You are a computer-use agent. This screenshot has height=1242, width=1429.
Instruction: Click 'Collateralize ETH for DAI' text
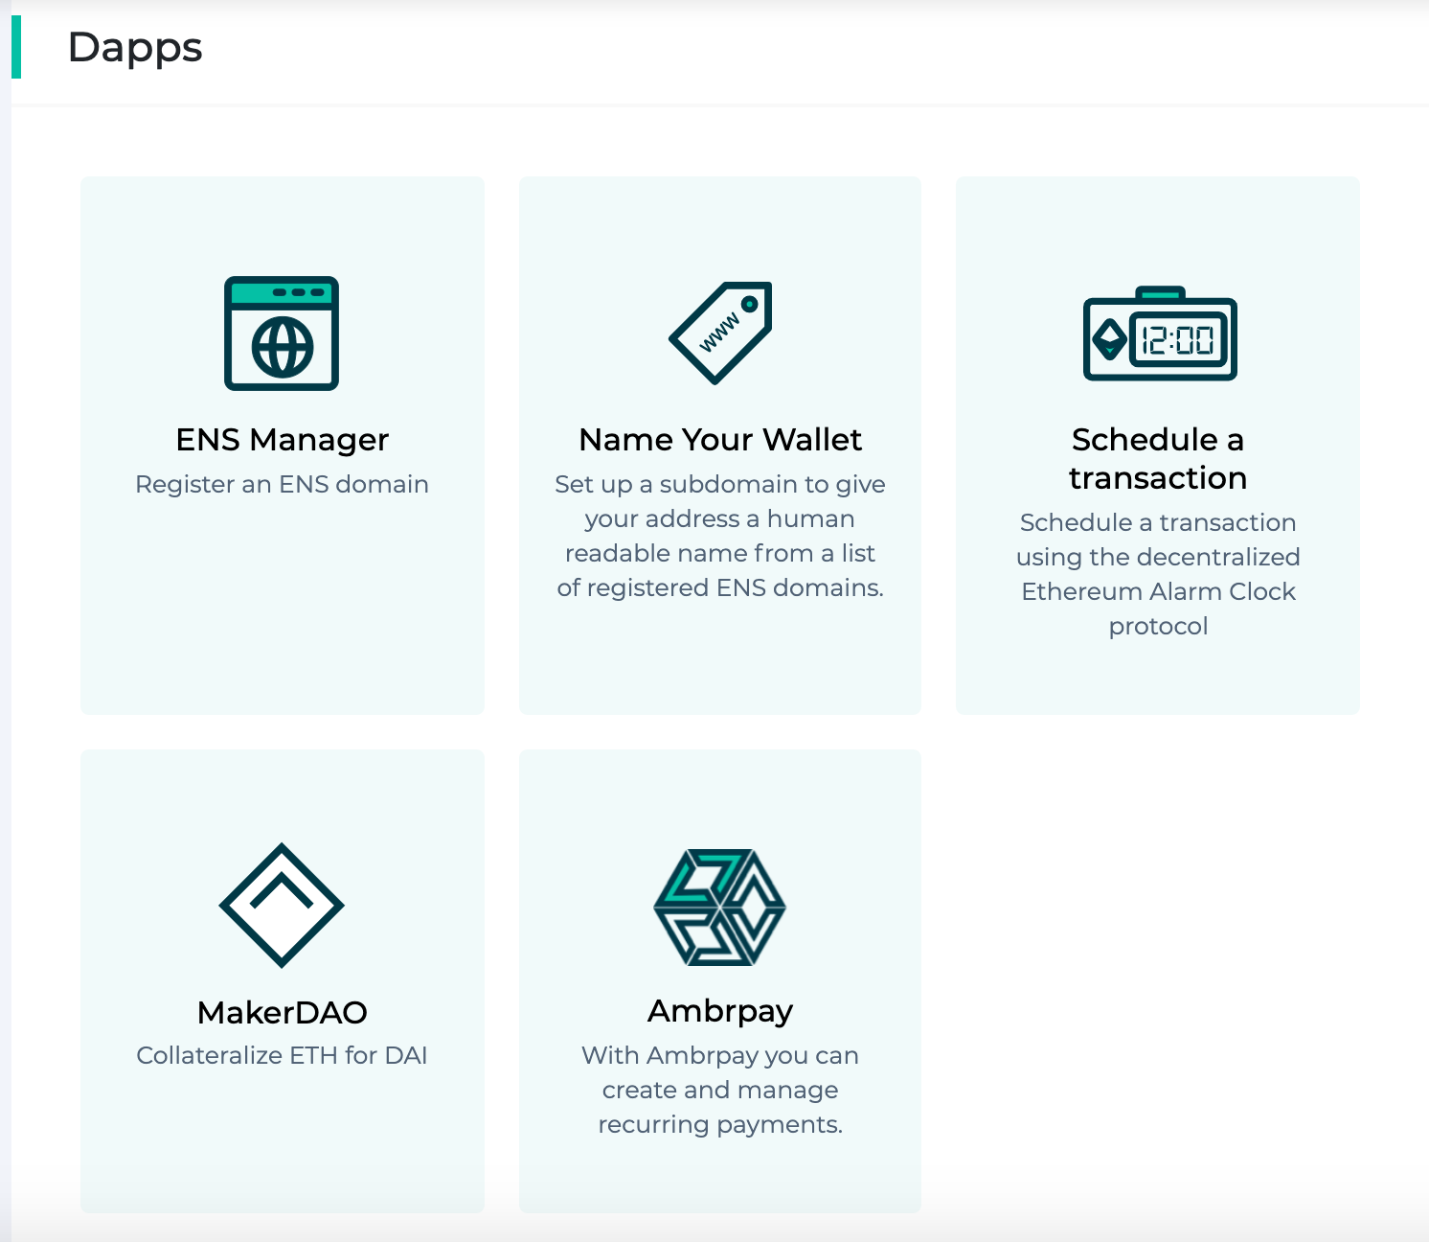coord(282,1055)
